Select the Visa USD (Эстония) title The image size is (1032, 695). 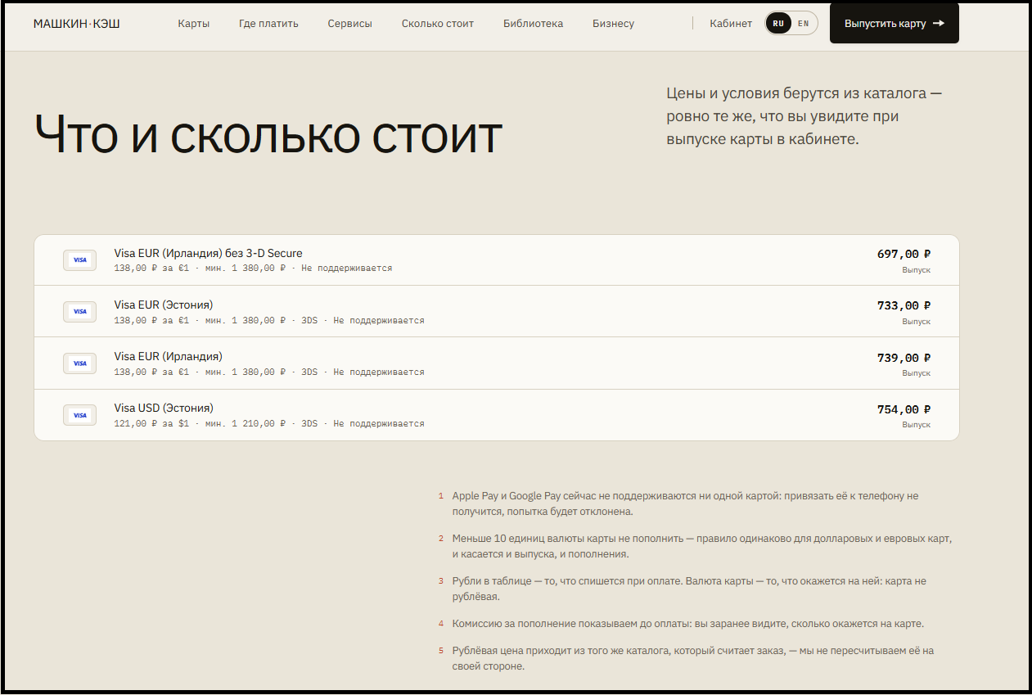pos(163,408)
